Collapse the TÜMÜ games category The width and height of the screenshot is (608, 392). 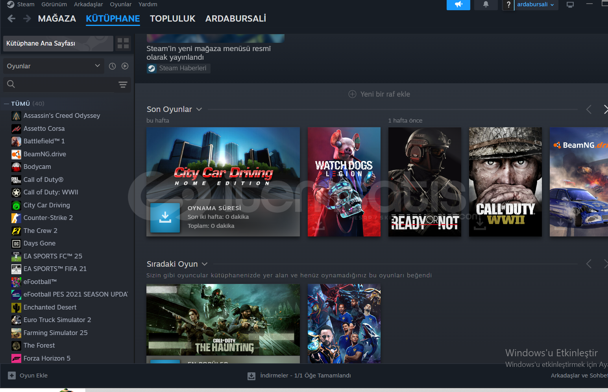(6, 104)
